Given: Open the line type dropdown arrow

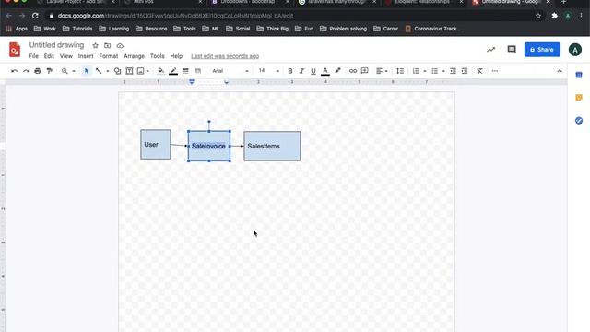Looking at the screenshot, I should click(x=108, y=71).
